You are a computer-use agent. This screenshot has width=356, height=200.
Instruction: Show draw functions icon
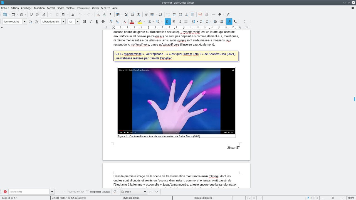(x=228, y=14)
